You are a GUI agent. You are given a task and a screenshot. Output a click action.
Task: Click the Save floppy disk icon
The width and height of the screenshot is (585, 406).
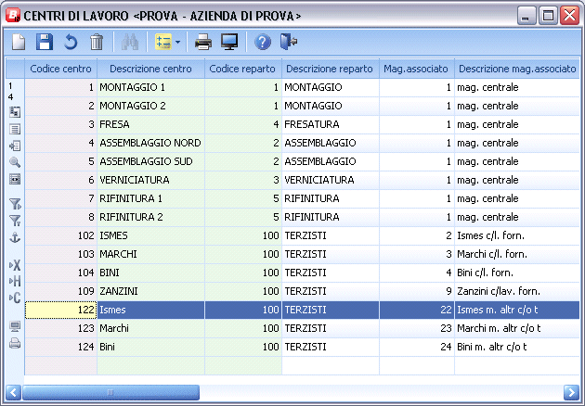click(45, 42)
